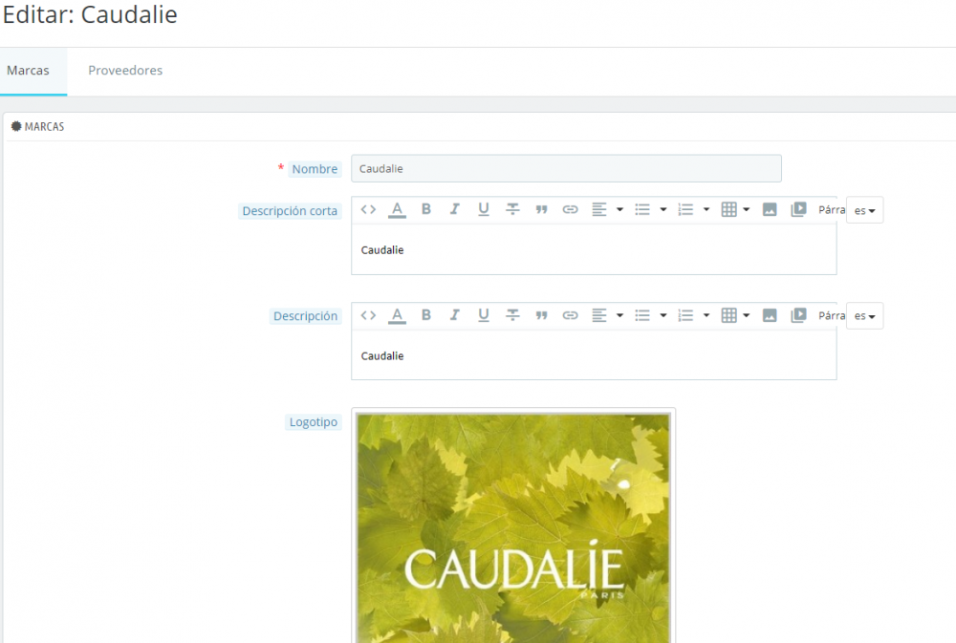This screenshot has width=956, height=643.
Task: Click the Nombre field label
Action: tap(315, 169)
